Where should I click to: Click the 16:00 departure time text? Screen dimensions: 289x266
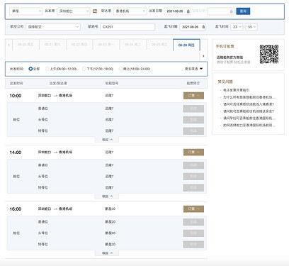pyautogui.click(x=16, y=209)
